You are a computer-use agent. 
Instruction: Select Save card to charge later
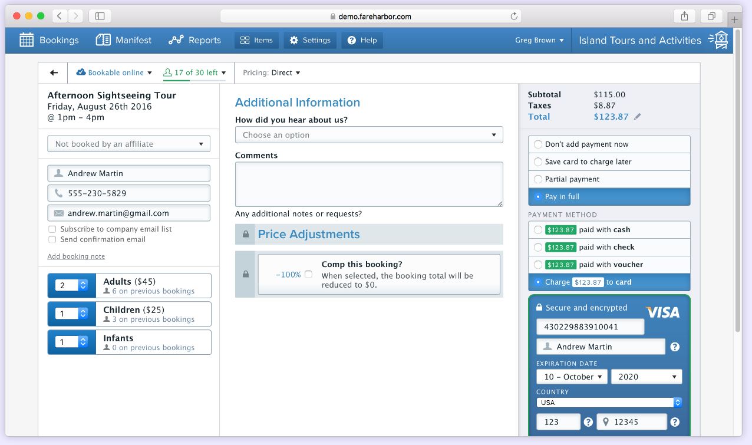point(609,161)
